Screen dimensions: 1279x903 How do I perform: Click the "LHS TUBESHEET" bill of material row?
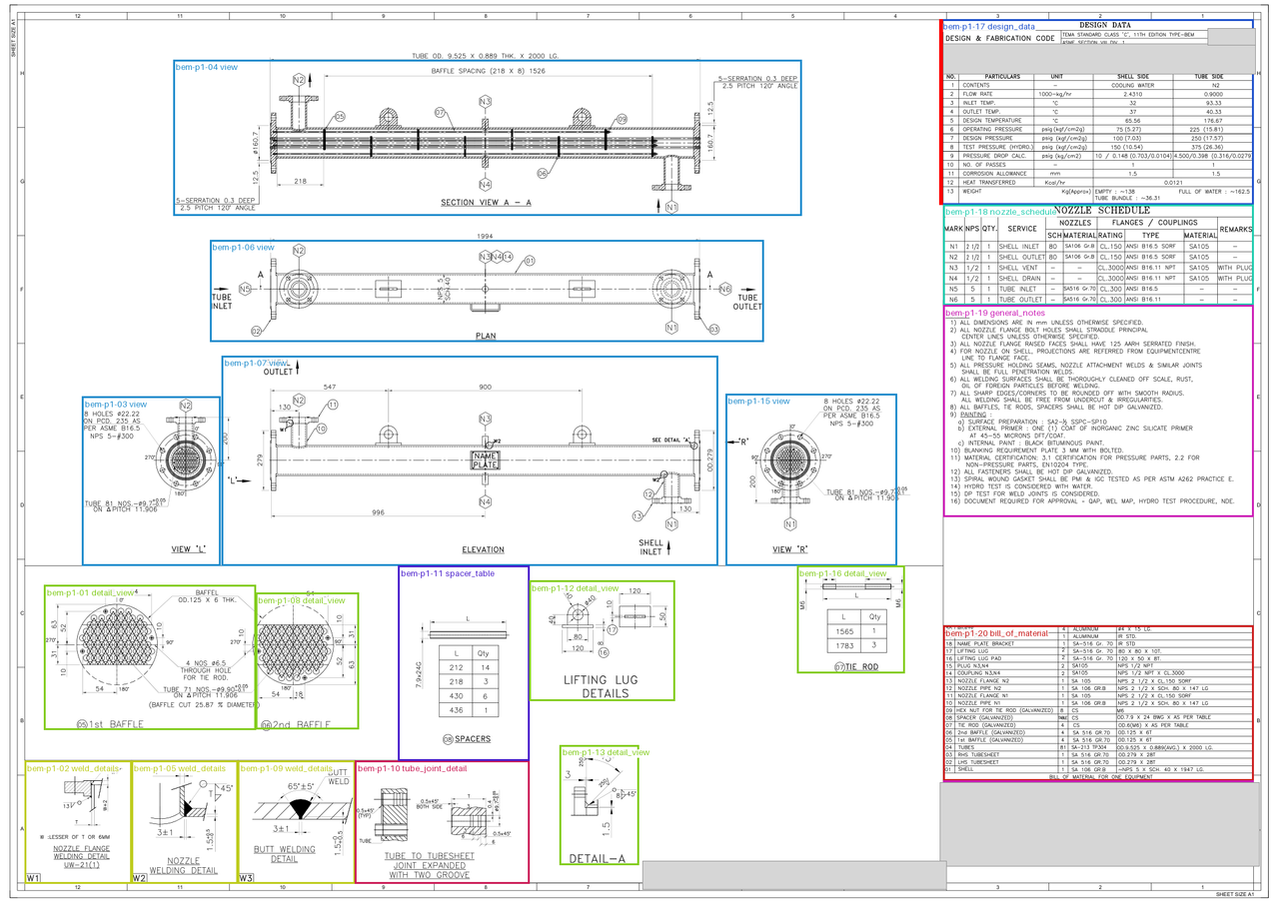[x=1097, y=761]
